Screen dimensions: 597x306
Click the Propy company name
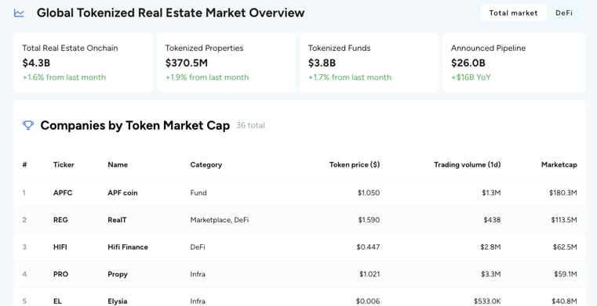(118, 274)
